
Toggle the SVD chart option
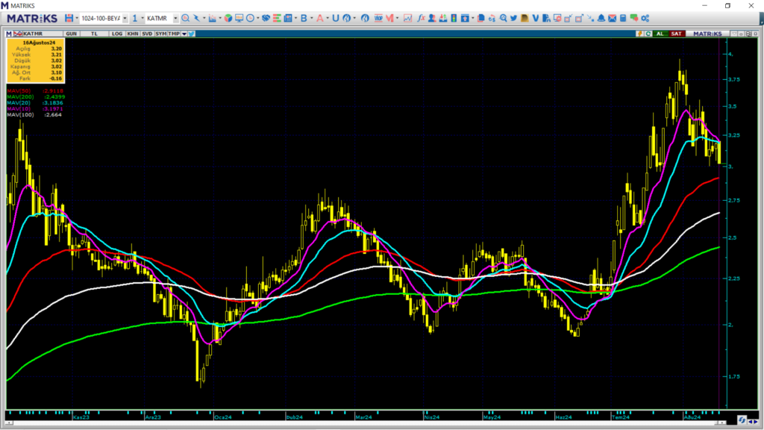(147, 34)
